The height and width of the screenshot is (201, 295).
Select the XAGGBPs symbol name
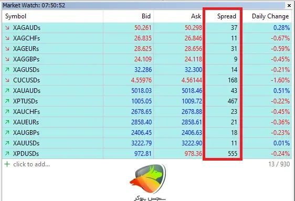[26, 59]
